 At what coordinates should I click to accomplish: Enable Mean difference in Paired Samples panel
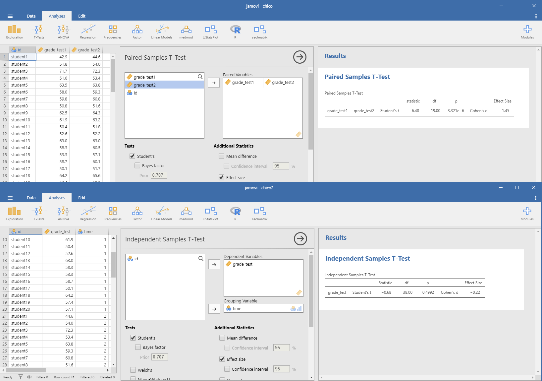(x=222, y=156)
